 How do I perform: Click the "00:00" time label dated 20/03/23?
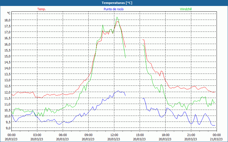(x=11, y=135)
